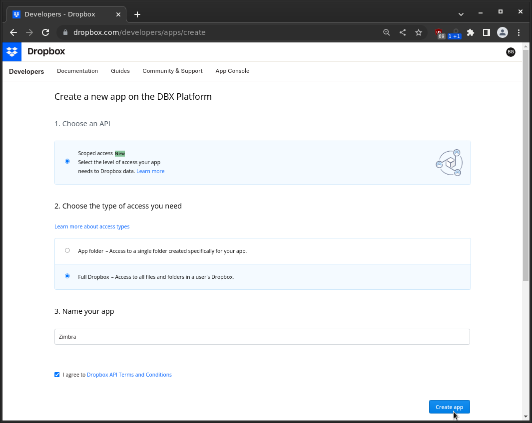Click the scrollbar up arrow
Image resolution: width=532 pixels, height=423 pixels.
coord(526,46)
